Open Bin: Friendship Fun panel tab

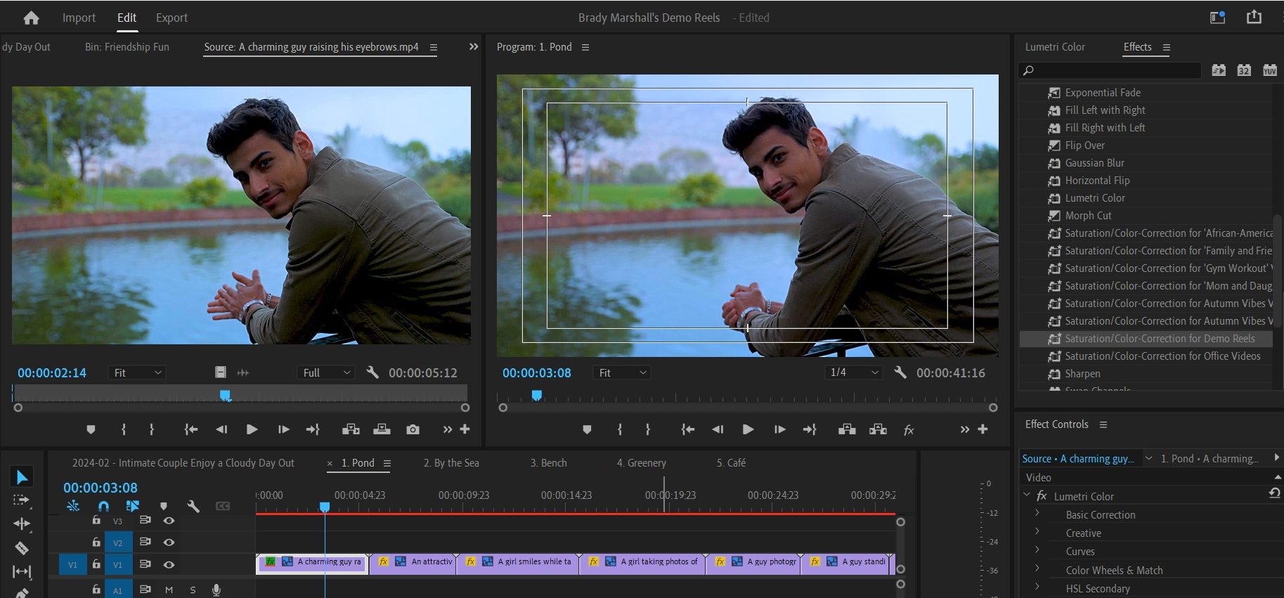(127, 47)
